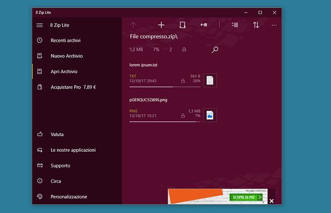This screenshot has width=331, height=213.
Task: Select the pGE9QUC5ZiB9S.png file name
Action: coord(148,100)
